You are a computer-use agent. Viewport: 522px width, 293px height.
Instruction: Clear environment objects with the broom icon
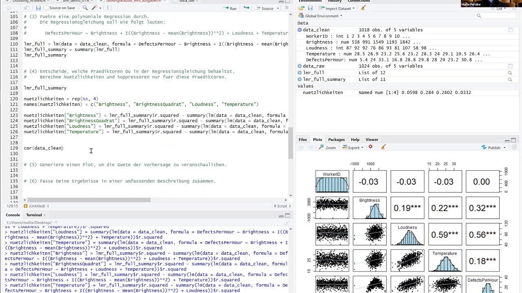coord(363,8)
